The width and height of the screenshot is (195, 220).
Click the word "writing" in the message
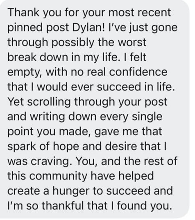coord(48,117)
